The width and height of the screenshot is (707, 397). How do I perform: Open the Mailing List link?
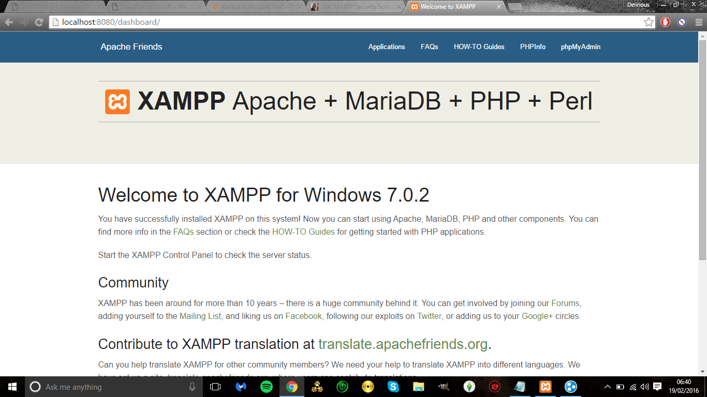coord(201,316)
